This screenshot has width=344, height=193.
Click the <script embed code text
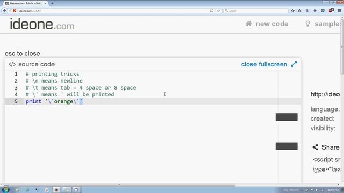(x=327, y=160)
